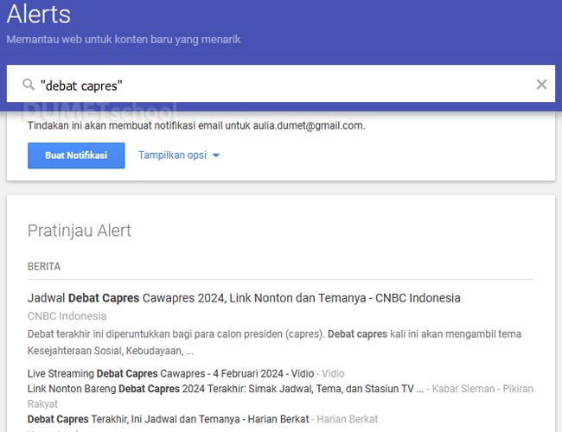Image resolution: width=562 pixels, height=432 pixels.
Task: Click the email notification notice text
Action: (196, 126)
